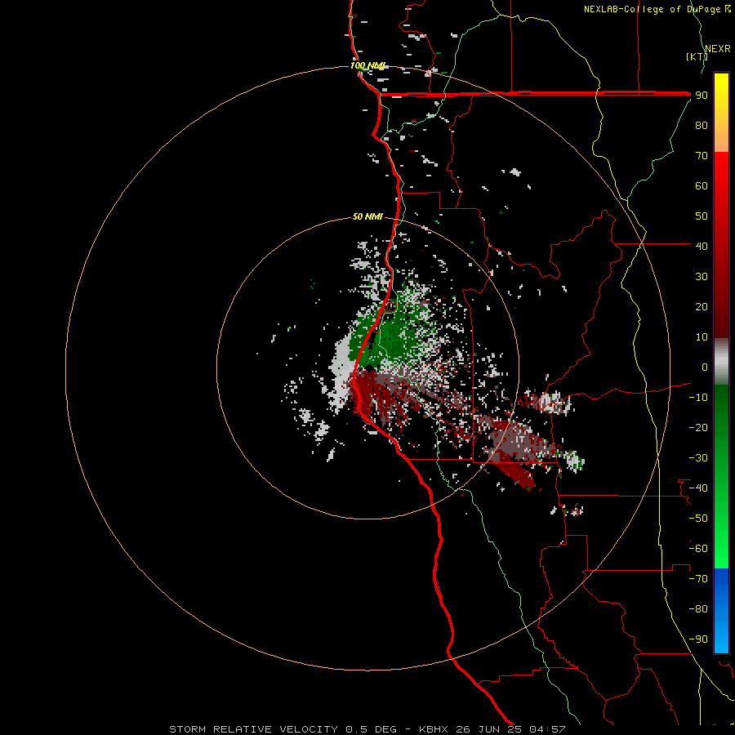Click the "NEXLAB-College of DuPage" header text

(x=652, y=9)
